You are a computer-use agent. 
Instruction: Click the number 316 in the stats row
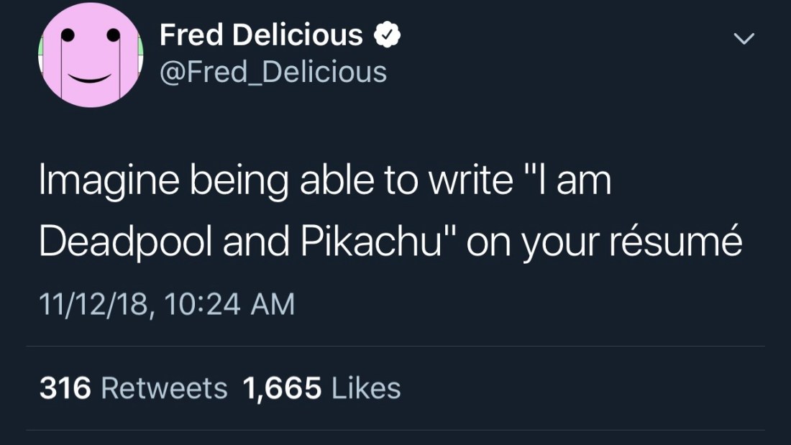coord(65,389)
